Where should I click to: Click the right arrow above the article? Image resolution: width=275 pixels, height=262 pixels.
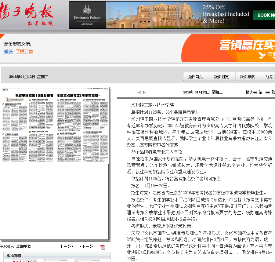(144, 92)
